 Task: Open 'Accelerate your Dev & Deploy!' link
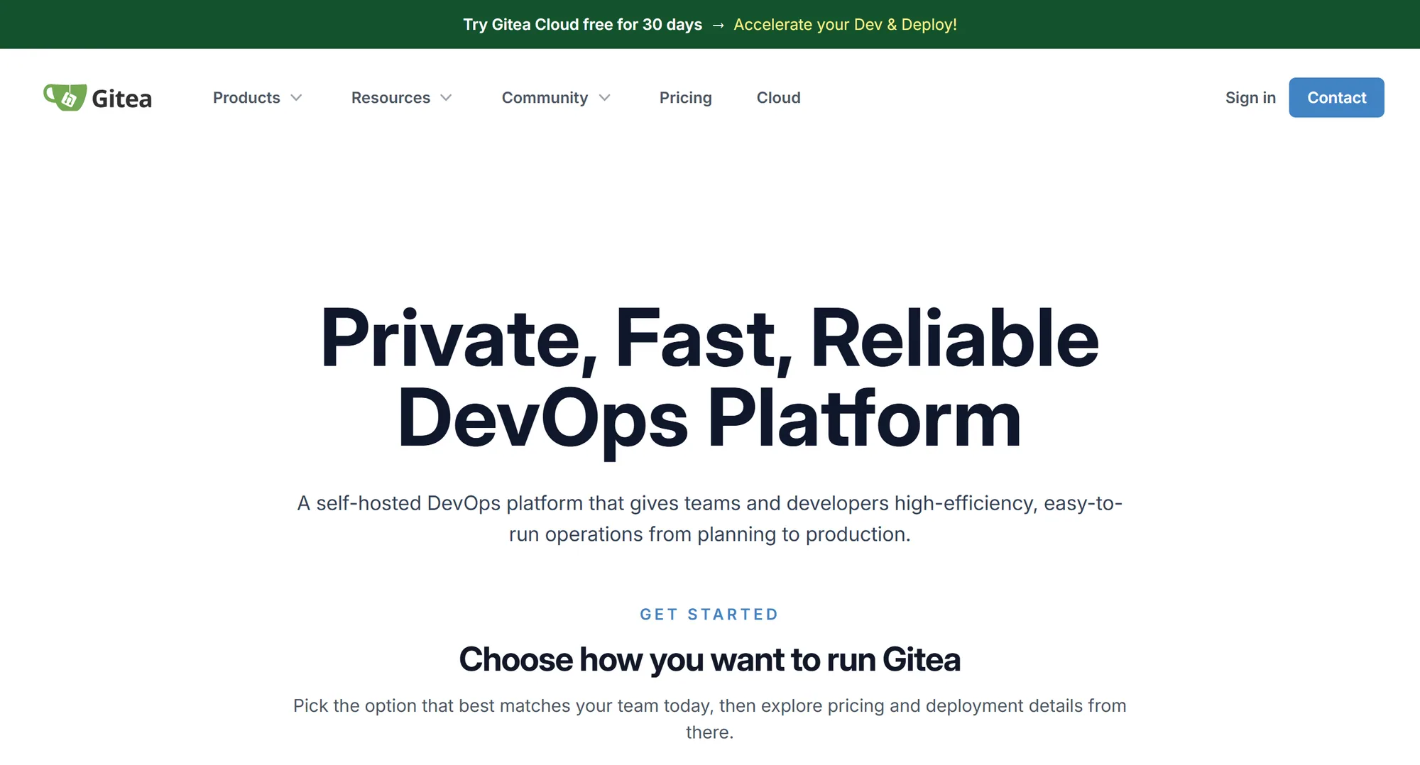point(845,24)
